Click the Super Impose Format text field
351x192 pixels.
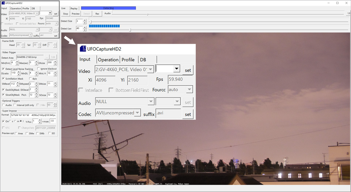tap(33, 115)
